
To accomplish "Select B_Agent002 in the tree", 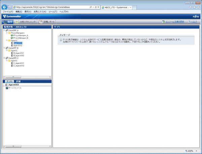I will pos(19,55).
